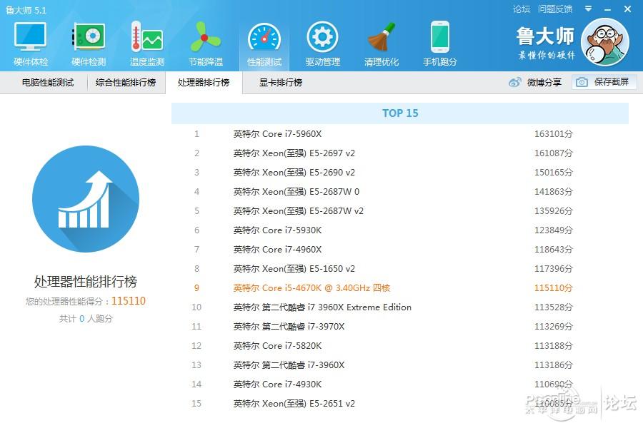The height and width of the screenshot is (428, 643).
Task: Minimize the 鲁大师 window
Action: 608,9
